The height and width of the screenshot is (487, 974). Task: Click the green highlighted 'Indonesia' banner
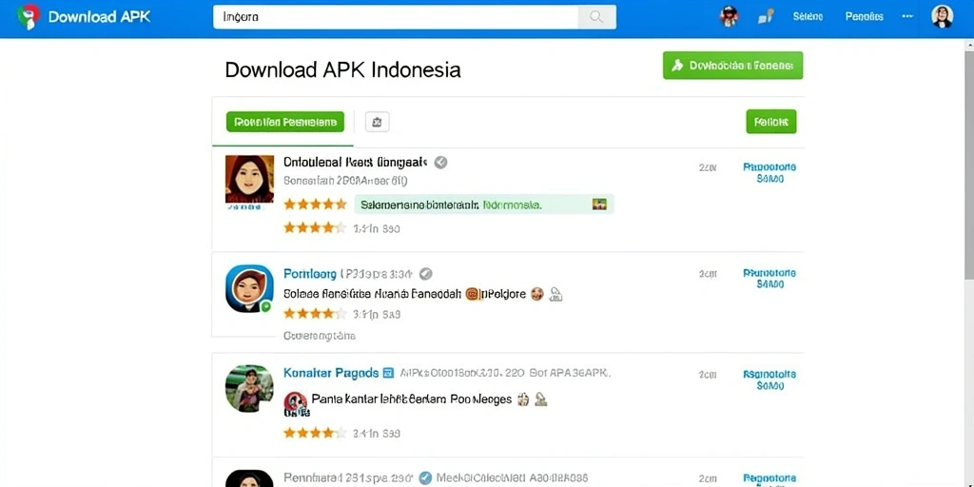point(484,205)
